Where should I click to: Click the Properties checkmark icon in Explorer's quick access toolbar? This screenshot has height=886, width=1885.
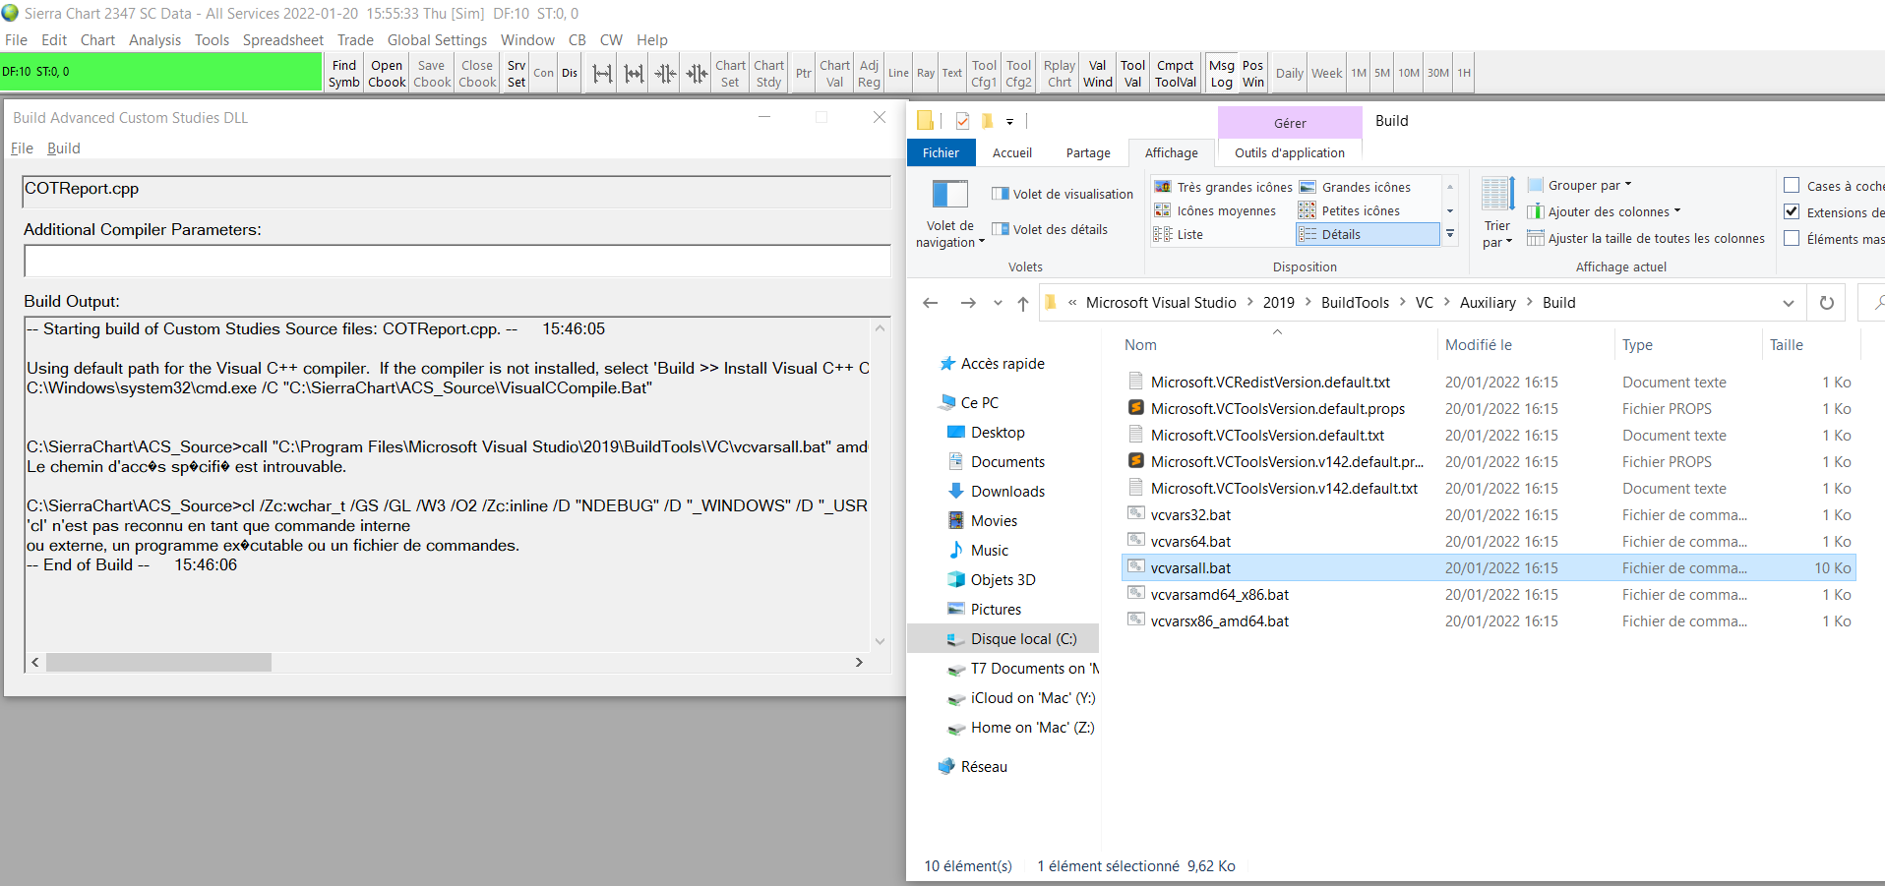[x=962, y=121]
